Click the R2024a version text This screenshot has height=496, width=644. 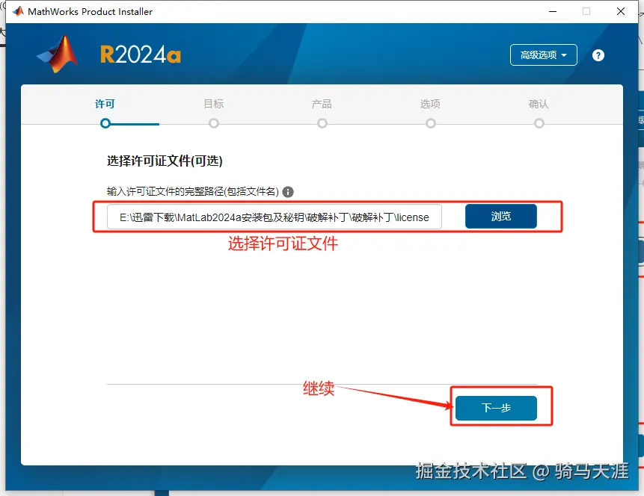(x=141, y=55)
